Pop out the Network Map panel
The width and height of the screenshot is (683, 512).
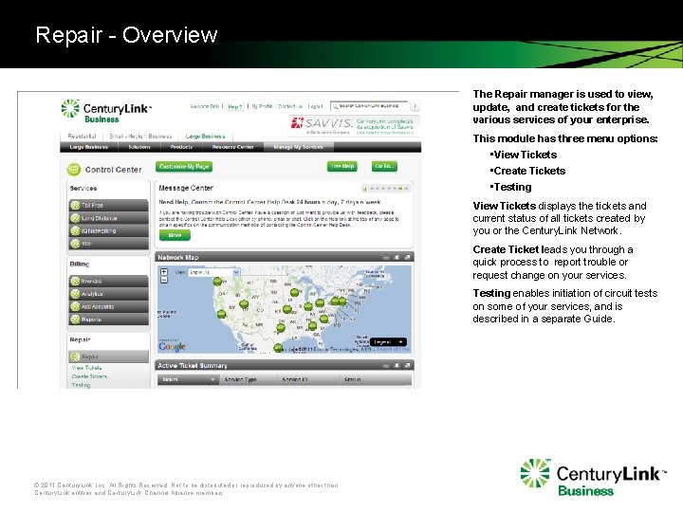(407, 257)
